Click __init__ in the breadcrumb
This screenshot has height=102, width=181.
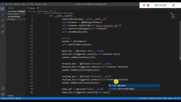click(x=55, y=11)
